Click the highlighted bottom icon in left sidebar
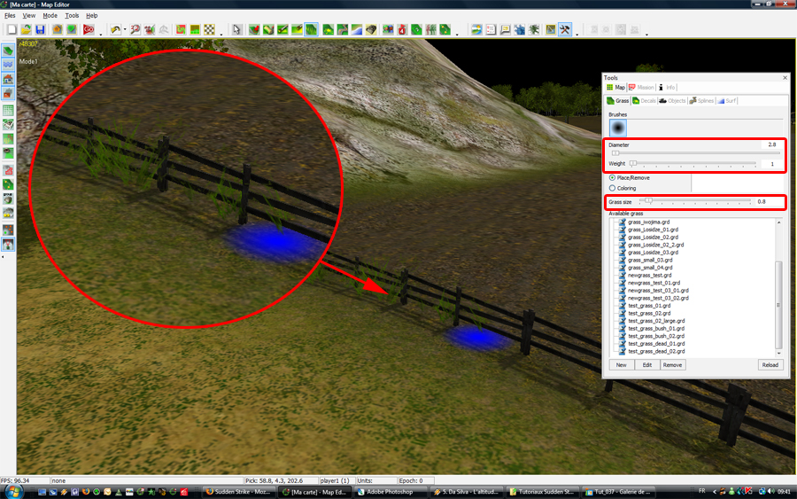The width and height of the screenshot is (797, 499). tap(8, 245)
